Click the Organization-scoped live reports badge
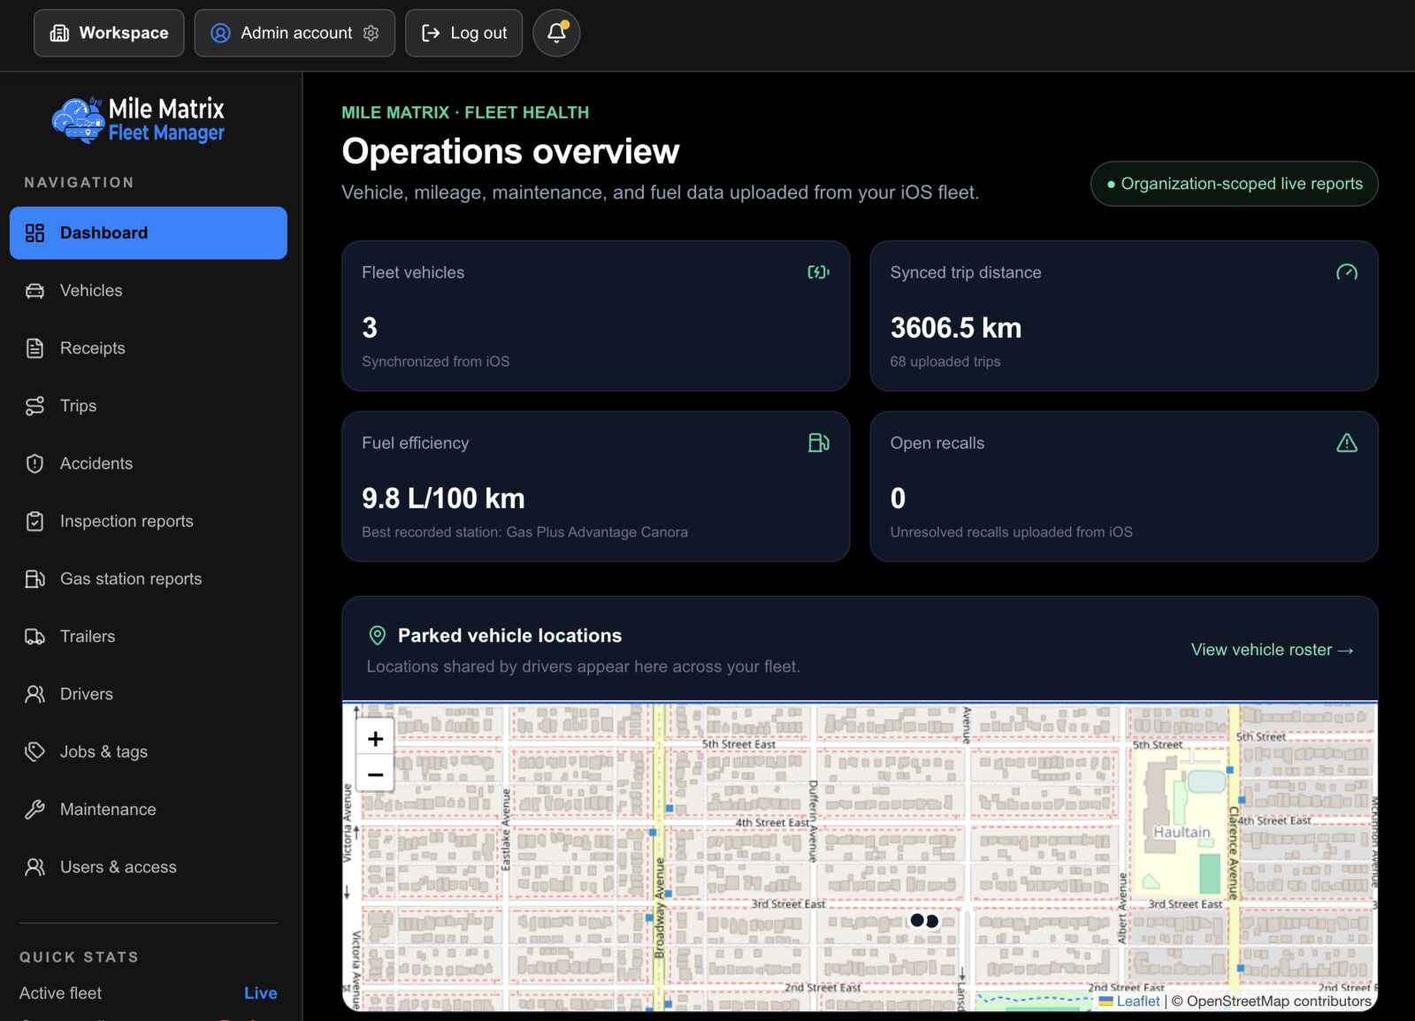 [x=1234, y=184]
